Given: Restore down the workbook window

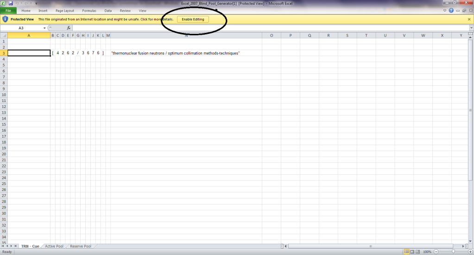Looking at the screenshot, I should (x=464, y=11).
